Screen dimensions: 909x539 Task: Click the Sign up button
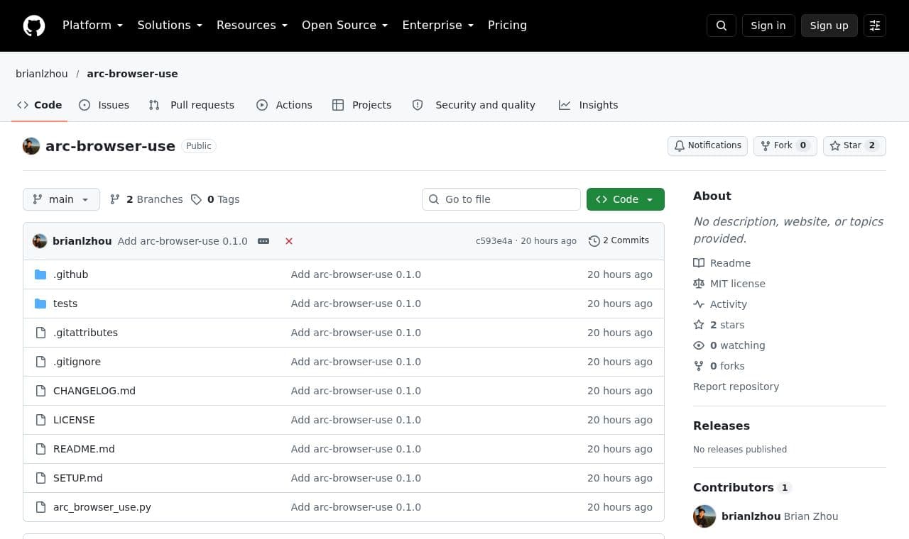click(829, 26)
